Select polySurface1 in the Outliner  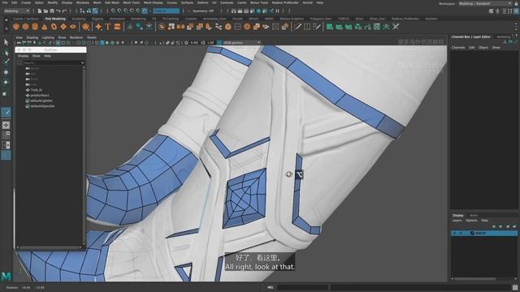click(40, 96)
